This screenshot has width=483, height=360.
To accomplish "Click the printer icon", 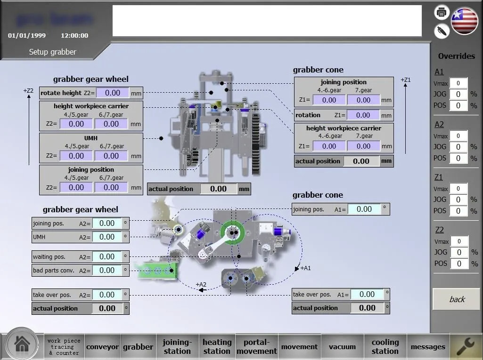I will tap(442, 12).
